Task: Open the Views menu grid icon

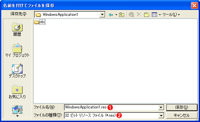Action: tap(154, 15)
